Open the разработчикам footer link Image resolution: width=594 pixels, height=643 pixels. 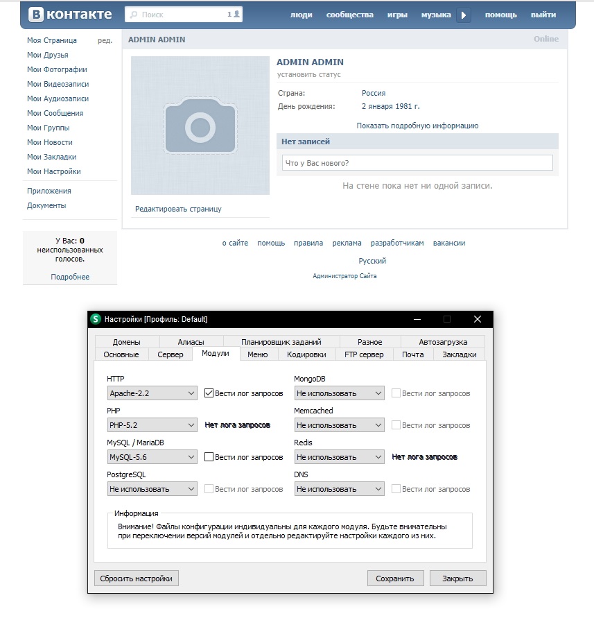tap(397, 243)
